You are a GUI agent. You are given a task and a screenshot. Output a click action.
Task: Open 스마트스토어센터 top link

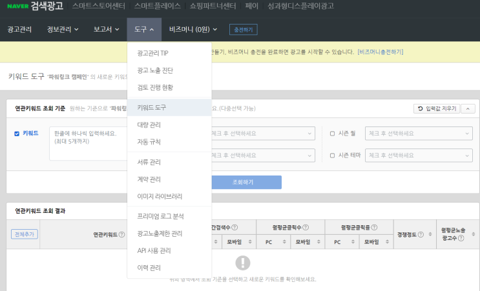click(x=99, y=6)
